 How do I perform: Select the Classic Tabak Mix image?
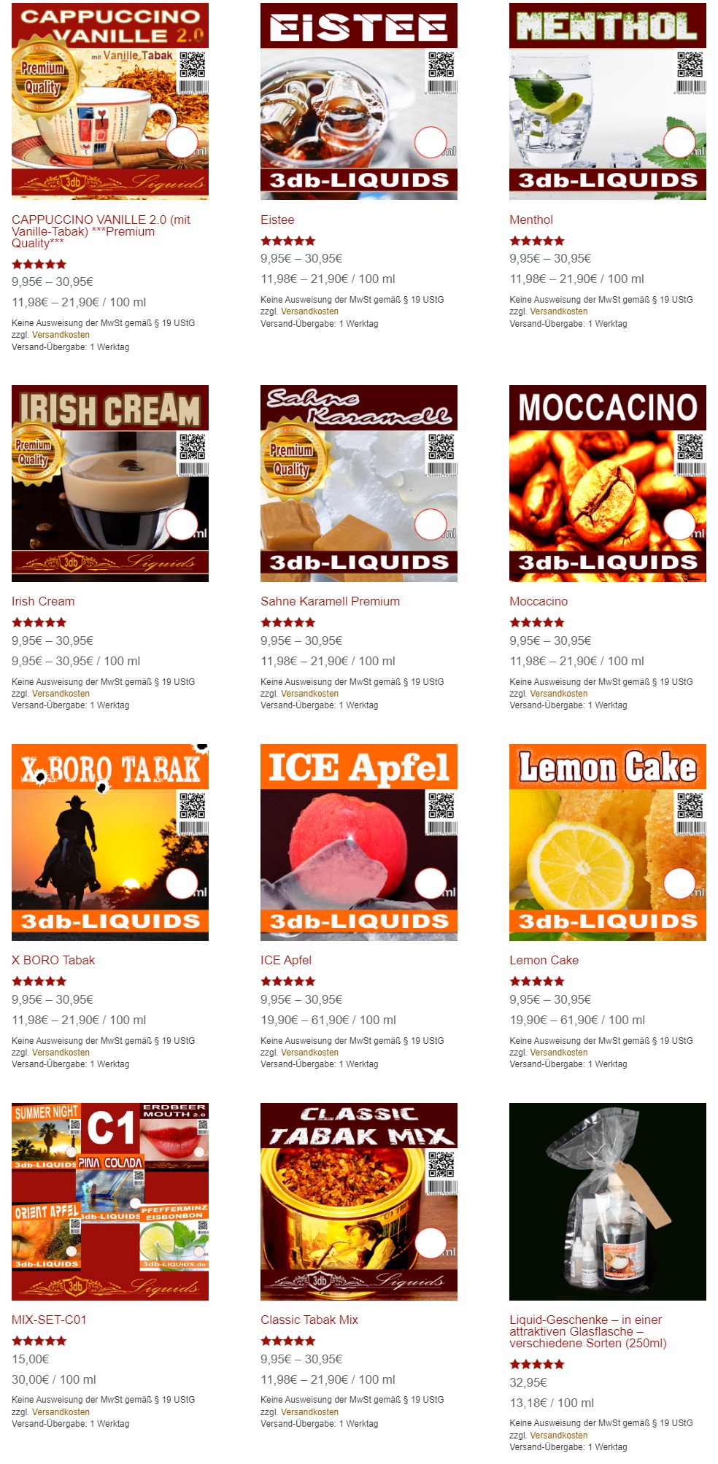359,1201
